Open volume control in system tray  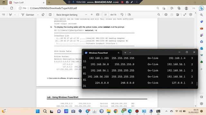(181, 111)
